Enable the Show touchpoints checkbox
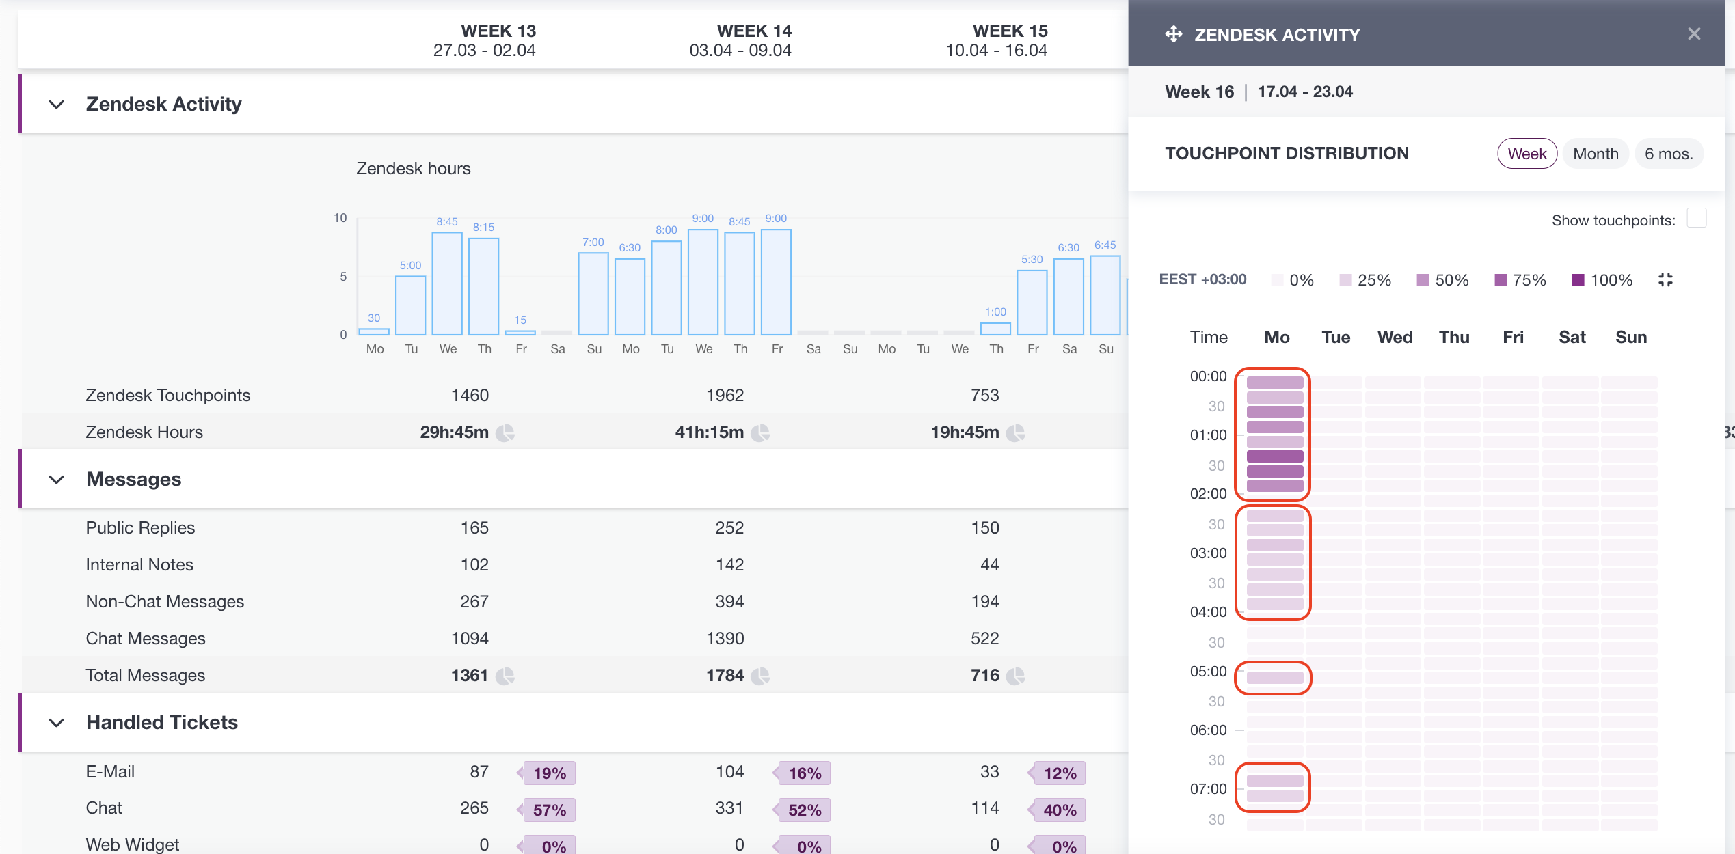This screenshot has height=854, width=1735. click(1697, 218)
